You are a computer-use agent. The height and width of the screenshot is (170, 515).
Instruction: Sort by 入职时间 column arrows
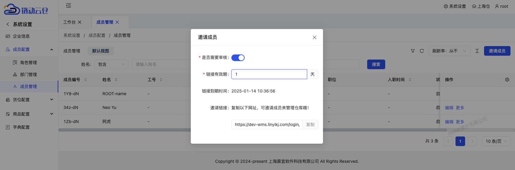click(410, 80)
